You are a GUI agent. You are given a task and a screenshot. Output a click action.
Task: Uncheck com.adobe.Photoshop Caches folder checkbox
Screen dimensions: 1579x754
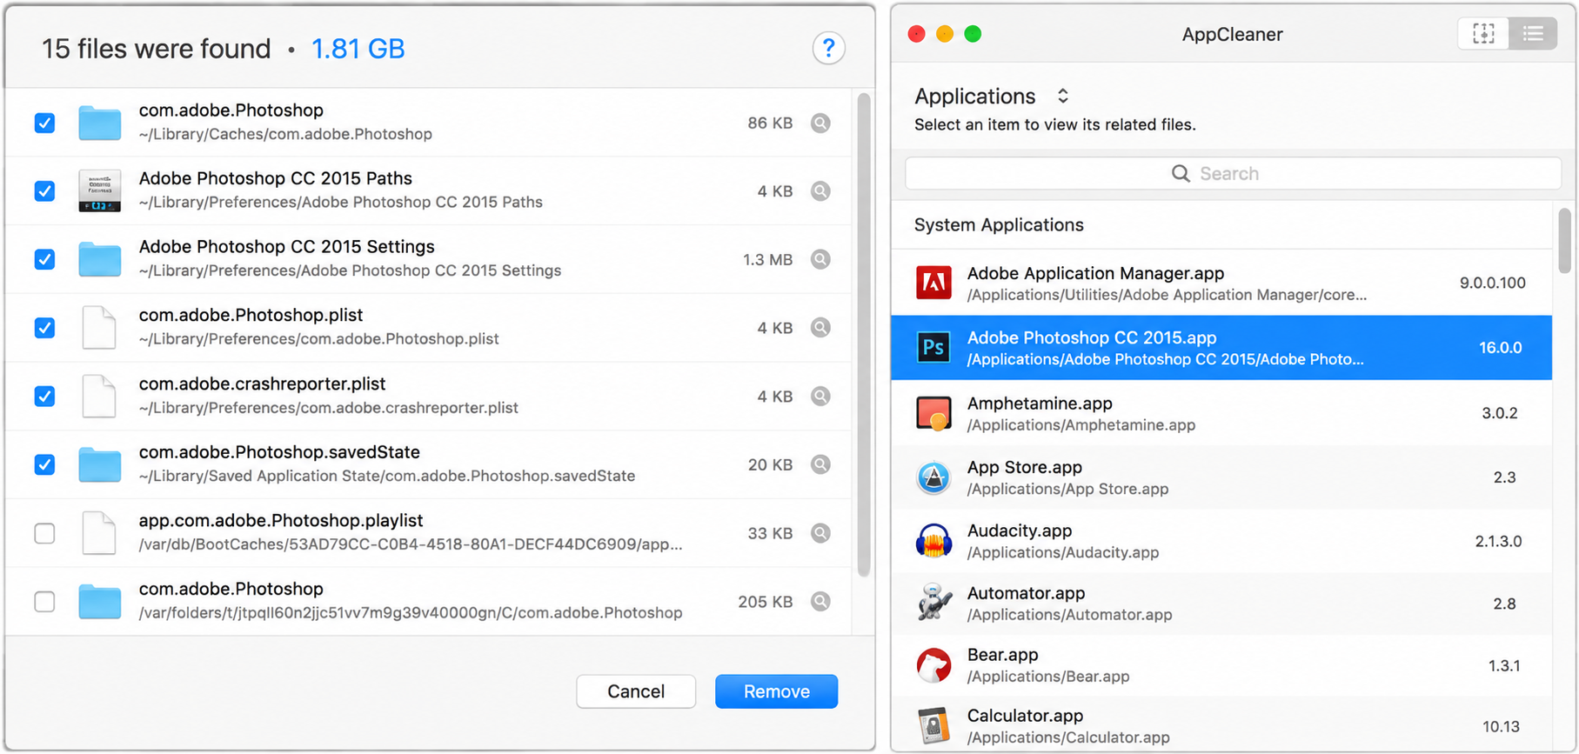click(44, 123)
